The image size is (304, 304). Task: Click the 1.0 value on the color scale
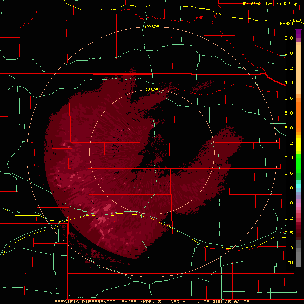pos(289,203)
